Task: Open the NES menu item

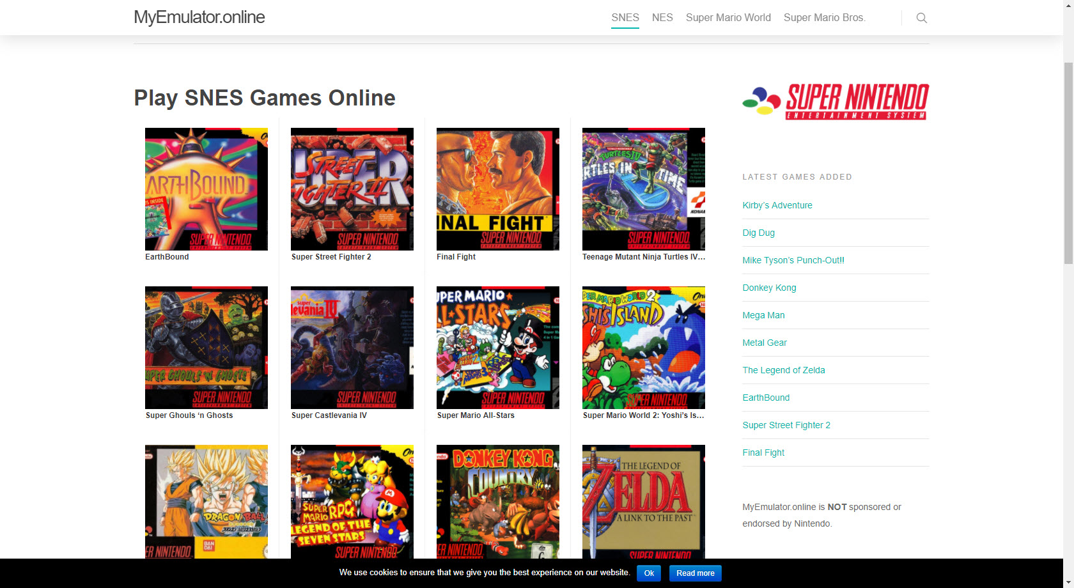Action: point(662,18)
